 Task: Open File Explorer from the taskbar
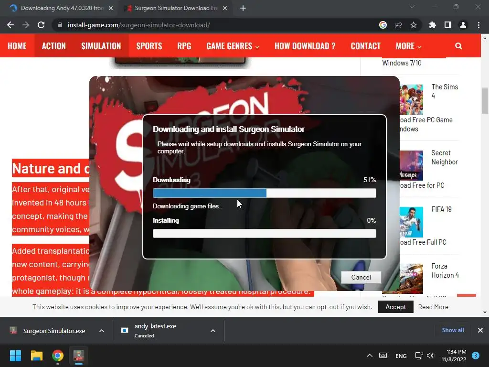click(36, 356)
